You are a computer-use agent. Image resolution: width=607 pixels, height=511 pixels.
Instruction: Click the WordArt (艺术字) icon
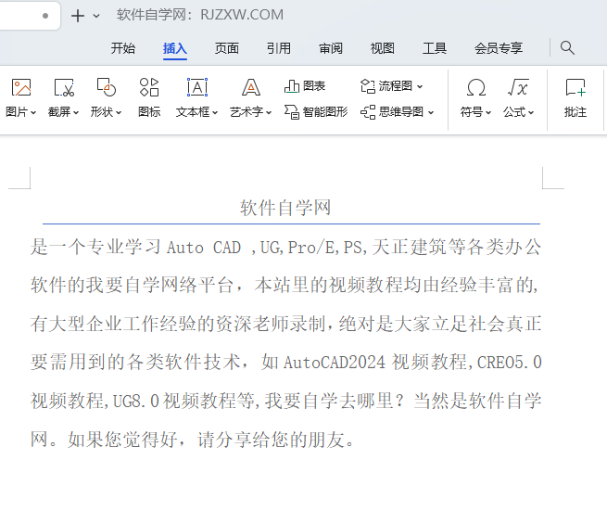pyautogui.click(x=251, y=87)
